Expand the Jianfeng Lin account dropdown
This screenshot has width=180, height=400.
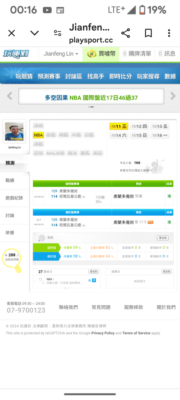pos(61,54)
